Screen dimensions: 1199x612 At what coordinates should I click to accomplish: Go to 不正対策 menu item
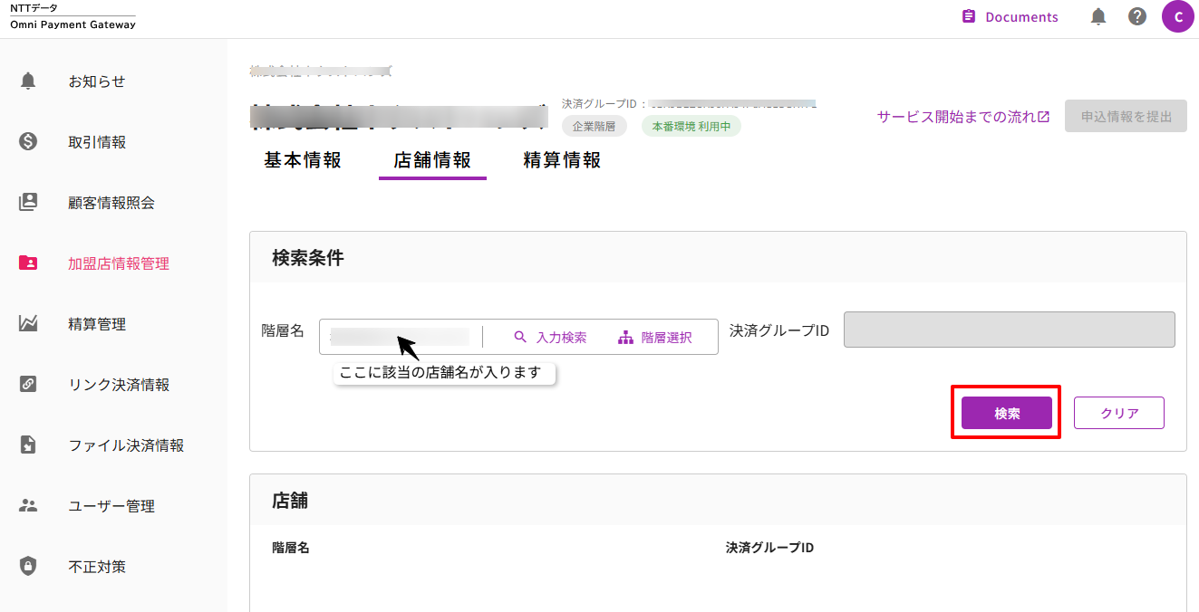[97, 567]
